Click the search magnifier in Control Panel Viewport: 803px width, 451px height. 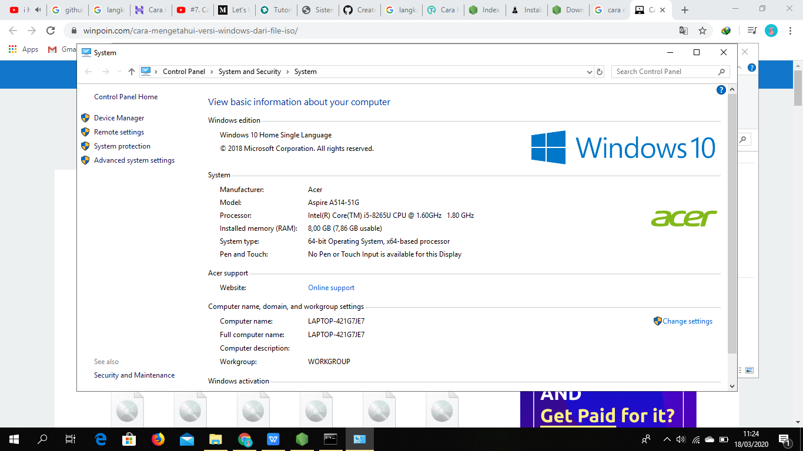point(721,72)
